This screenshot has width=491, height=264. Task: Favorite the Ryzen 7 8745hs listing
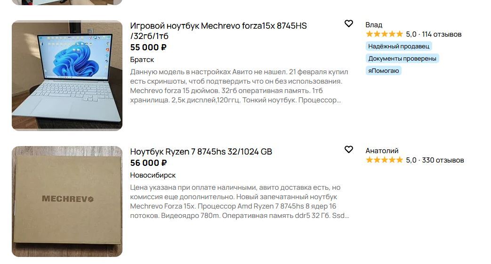tap(348, 149)
